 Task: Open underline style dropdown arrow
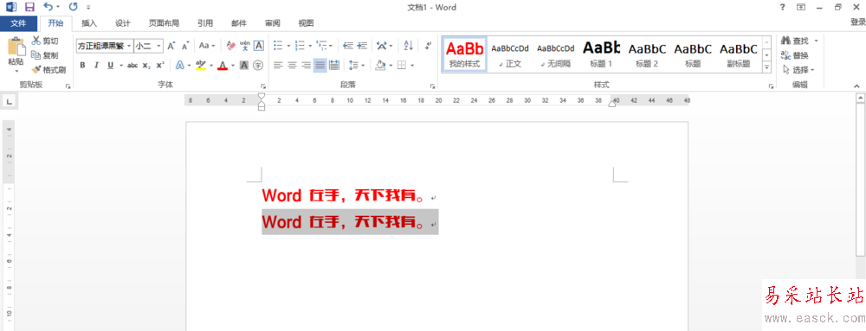tap(121, 66)
